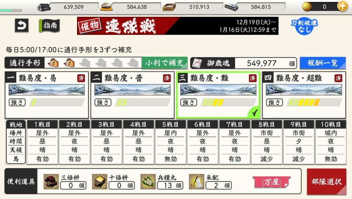The width and height of the screenshot is (352, 199).
Task: Click the back arrow icon
Action: (x=22, y=25)
